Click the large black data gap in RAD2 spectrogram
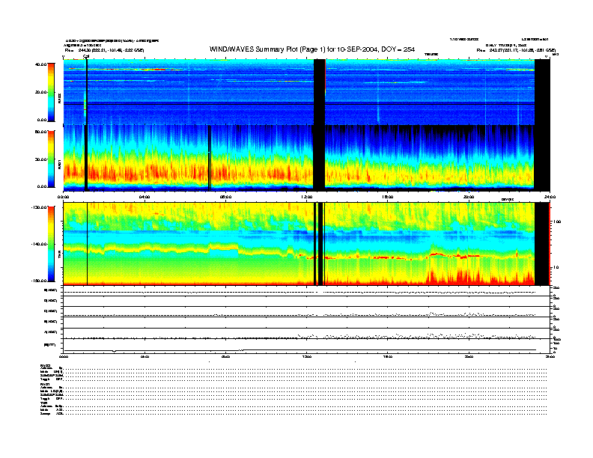The height and width of the screenshot is (458, 593). coord(319,91)
